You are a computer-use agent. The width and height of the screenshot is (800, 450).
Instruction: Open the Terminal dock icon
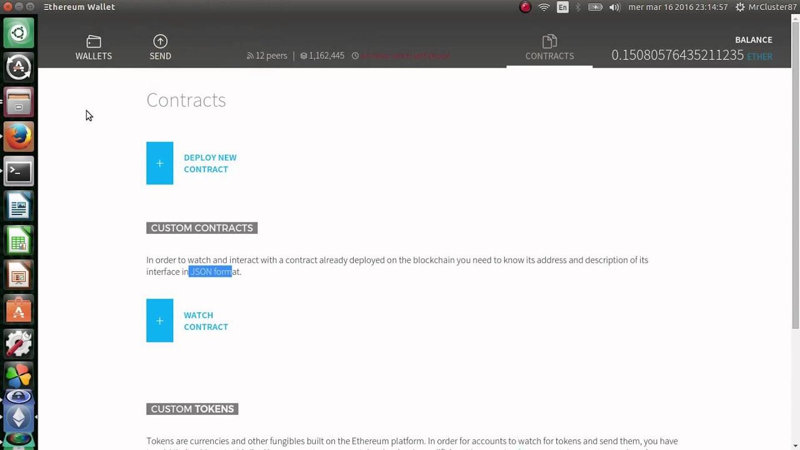click(x=19, y=171)
